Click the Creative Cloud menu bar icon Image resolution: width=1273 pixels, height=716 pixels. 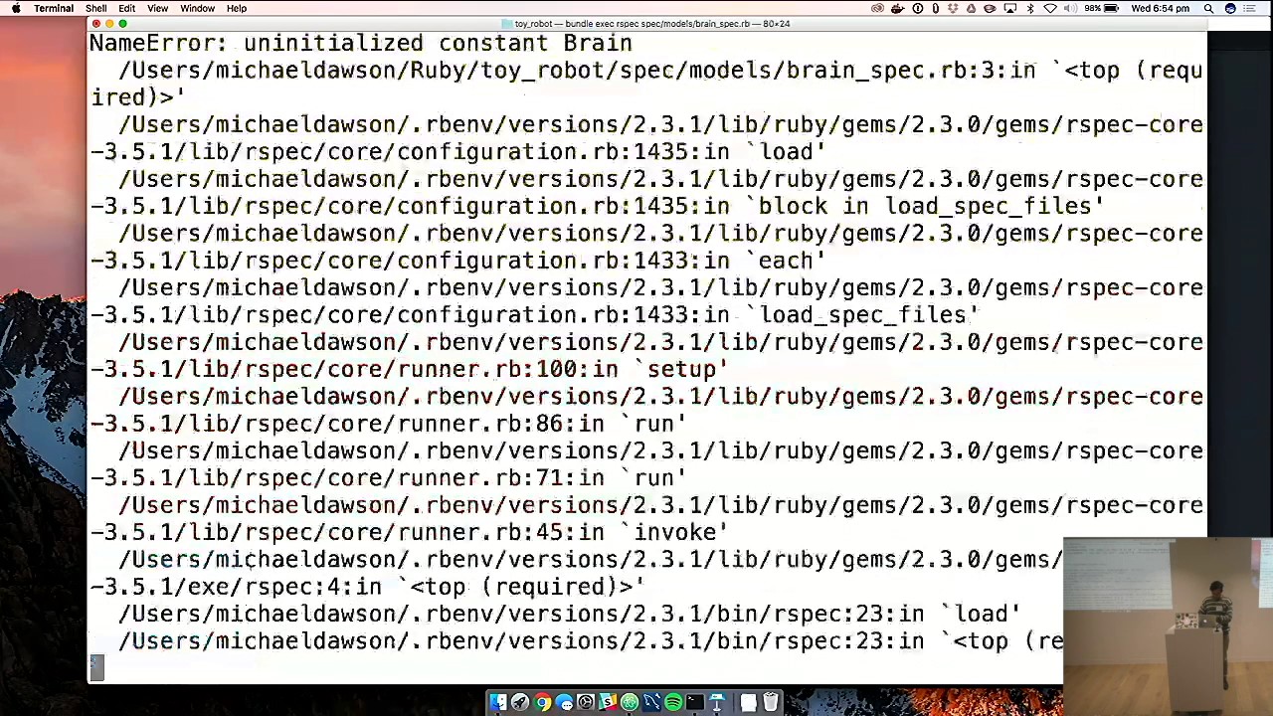click(878, 8)
